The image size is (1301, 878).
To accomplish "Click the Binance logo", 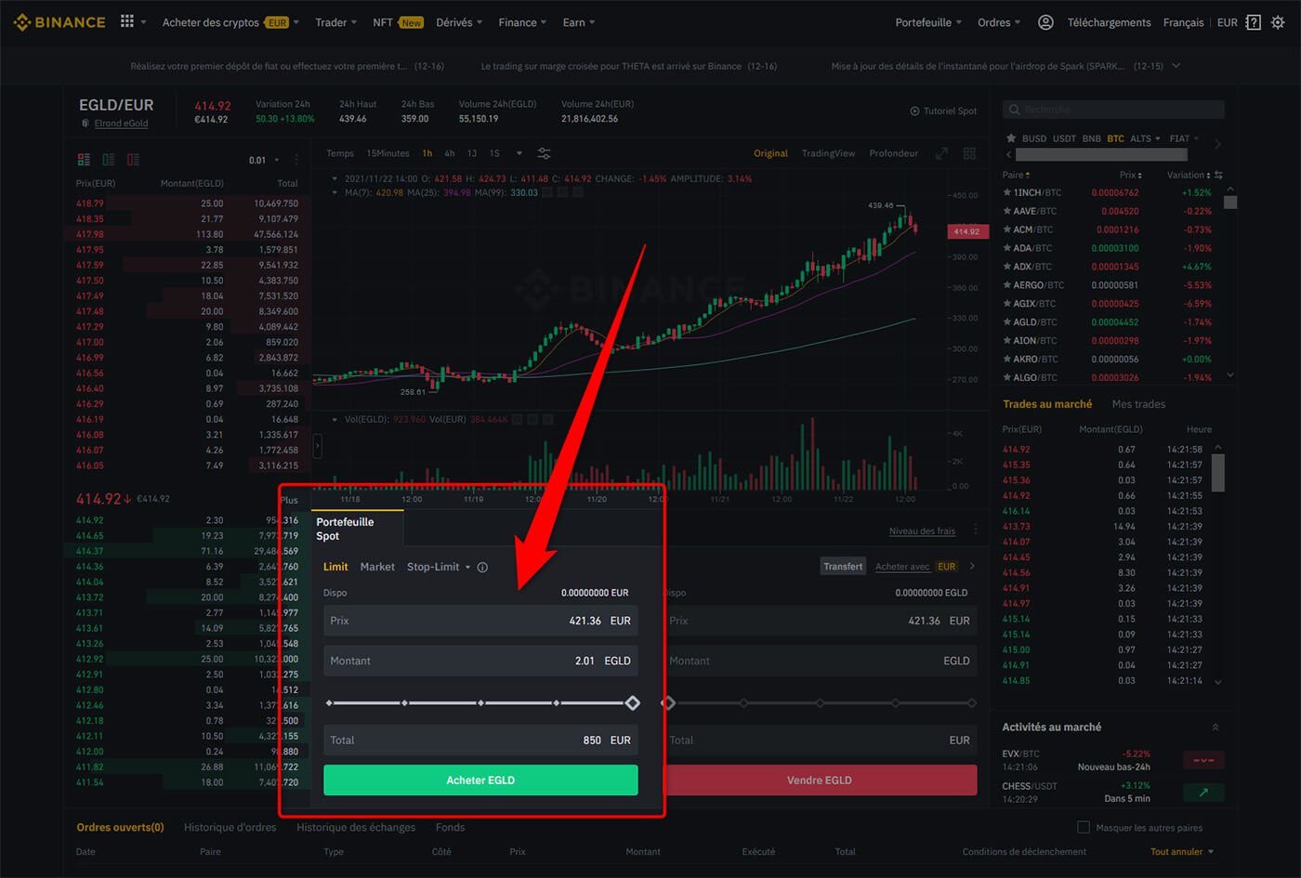I will 59,22.
